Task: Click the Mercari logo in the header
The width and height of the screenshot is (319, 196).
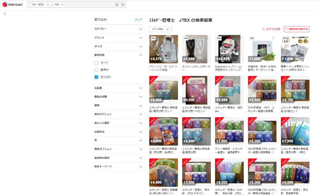Action: pyautogui.click(x=11, y=4)
